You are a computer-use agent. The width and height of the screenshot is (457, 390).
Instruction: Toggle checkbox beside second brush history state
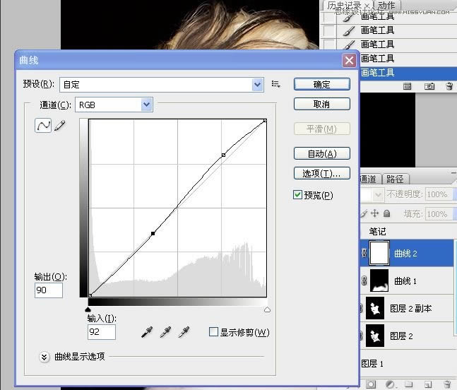click(x=328, y=30)
